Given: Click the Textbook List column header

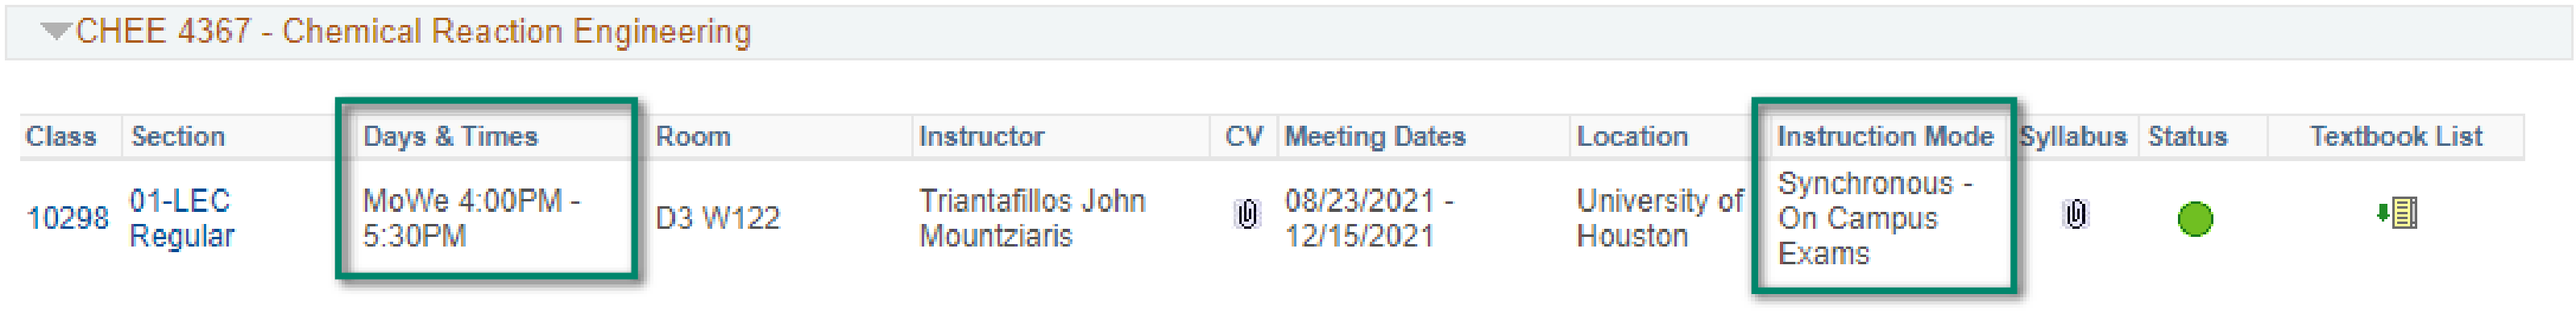Looking at the screenshot, I should coord(2396,136).
